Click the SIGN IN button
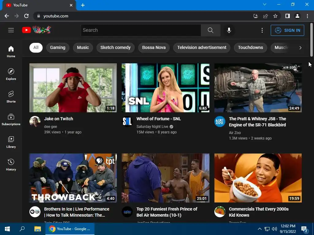 (287, 30)
